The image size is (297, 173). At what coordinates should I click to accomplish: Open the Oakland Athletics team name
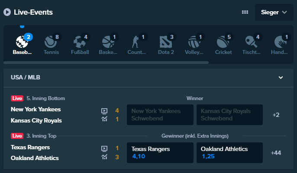pos(35,158)
